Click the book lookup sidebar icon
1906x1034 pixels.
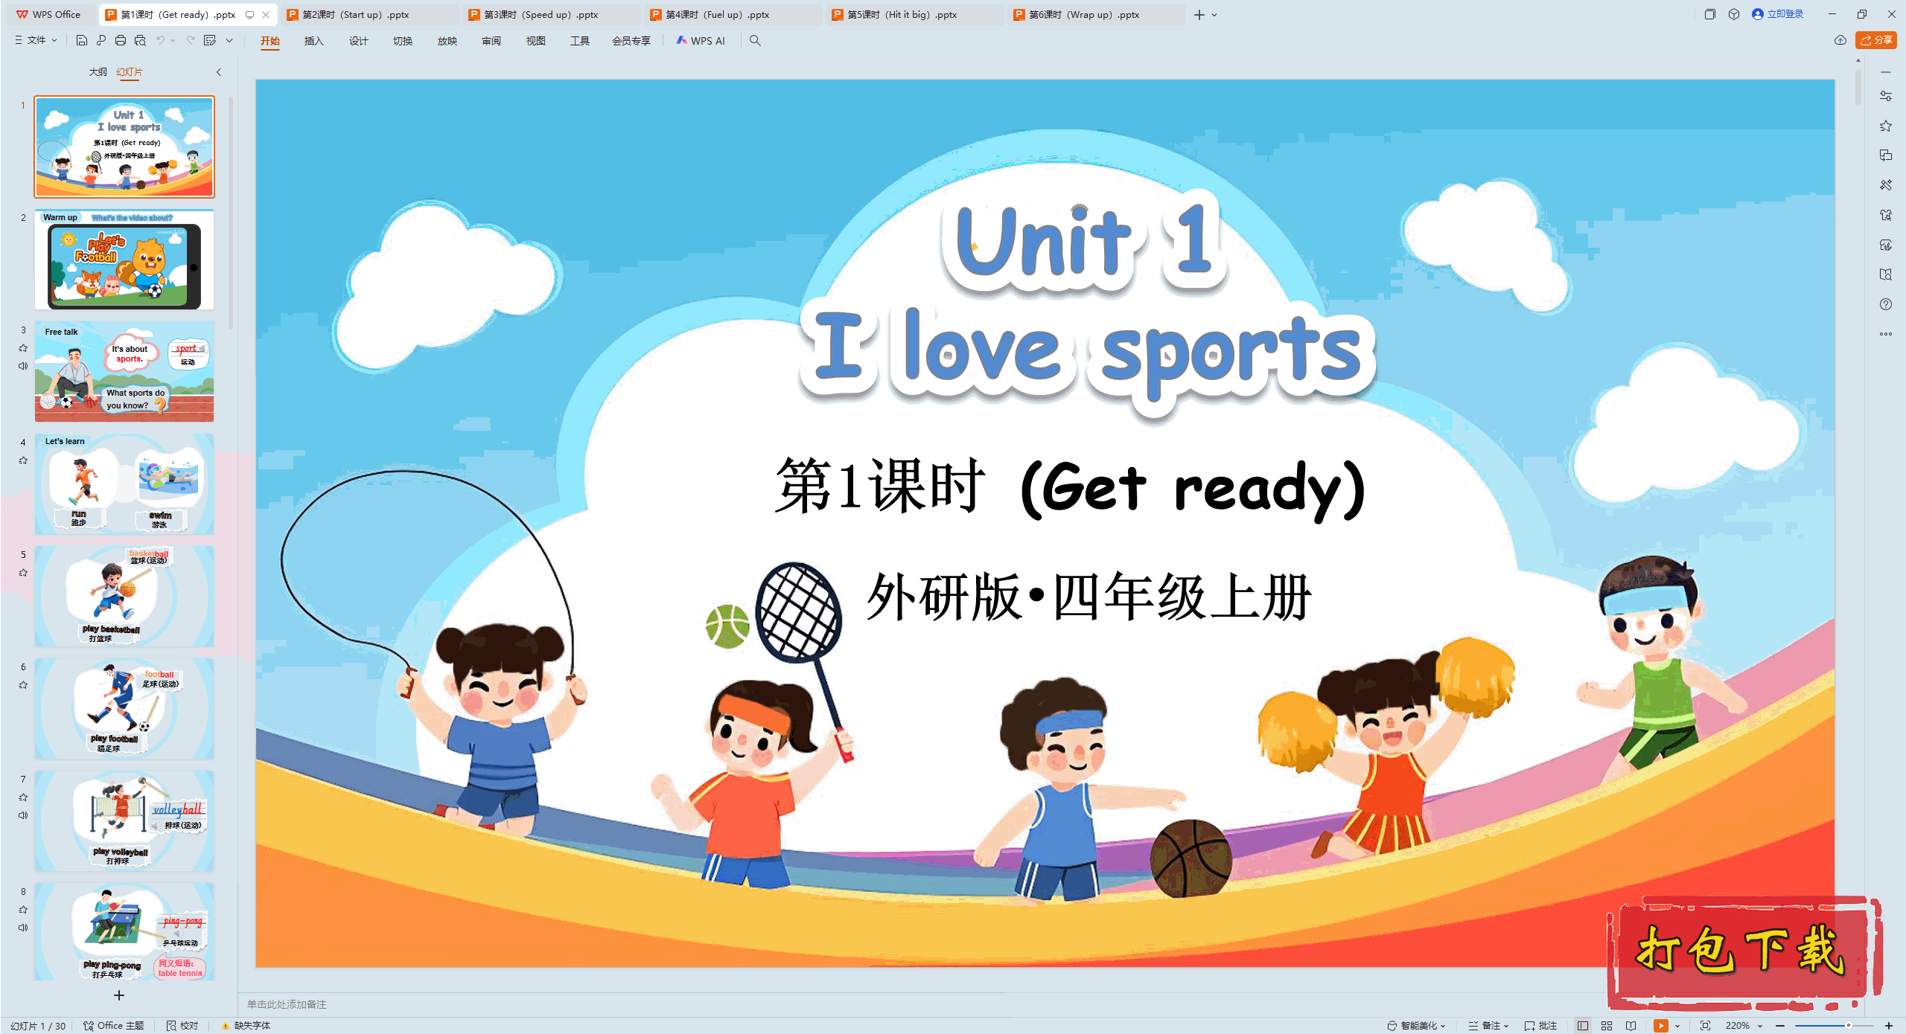tap(1886, 274)
